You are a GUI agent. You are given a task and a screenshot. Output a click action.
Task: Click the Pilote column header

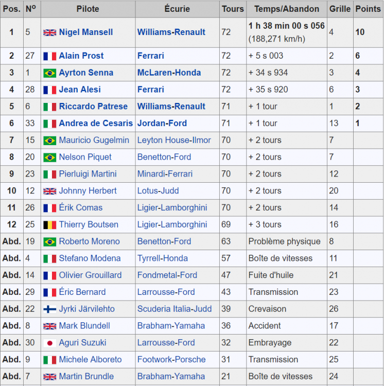88,9
